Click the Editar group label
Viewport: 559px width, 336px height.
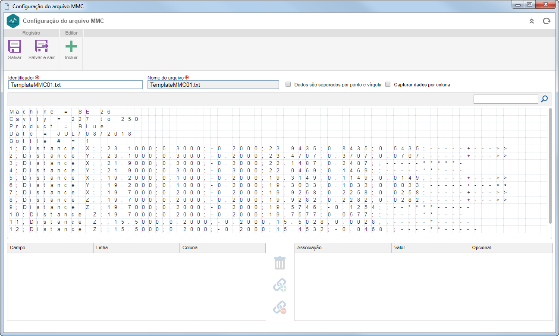click(x=71, y=33)
